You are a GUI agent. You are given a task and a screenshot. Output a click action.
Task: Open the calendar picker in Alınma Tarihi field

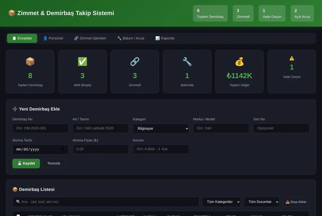[63, 150]
